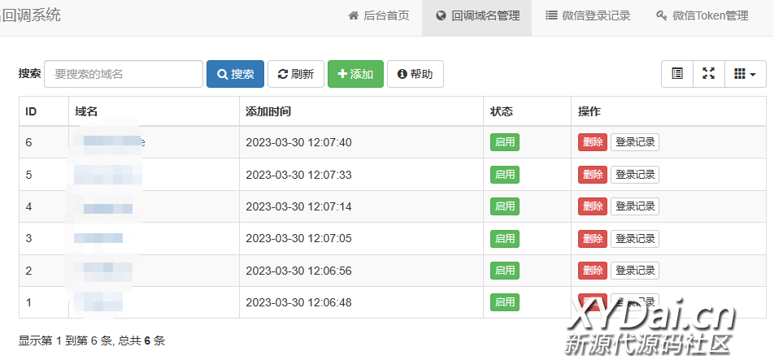Toggle 启用 status for row ID 4
Screen dimensions: 774x360
[x=504, y=206]
